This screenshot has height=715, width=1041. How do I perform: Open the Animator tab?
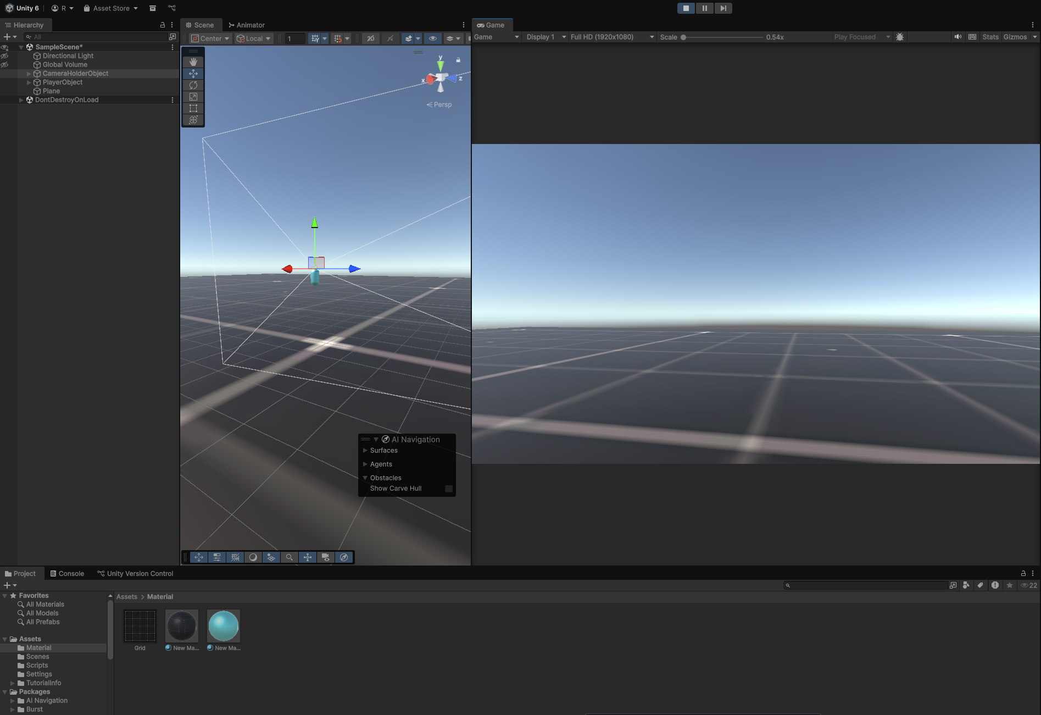click(247, 25)
